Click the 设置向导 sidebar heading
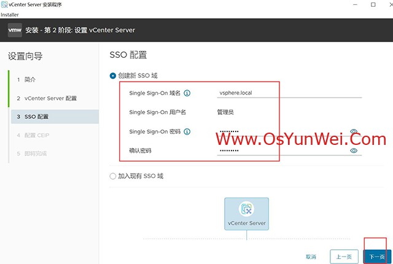Screen dimensions: 393x264 pos(25,56)
